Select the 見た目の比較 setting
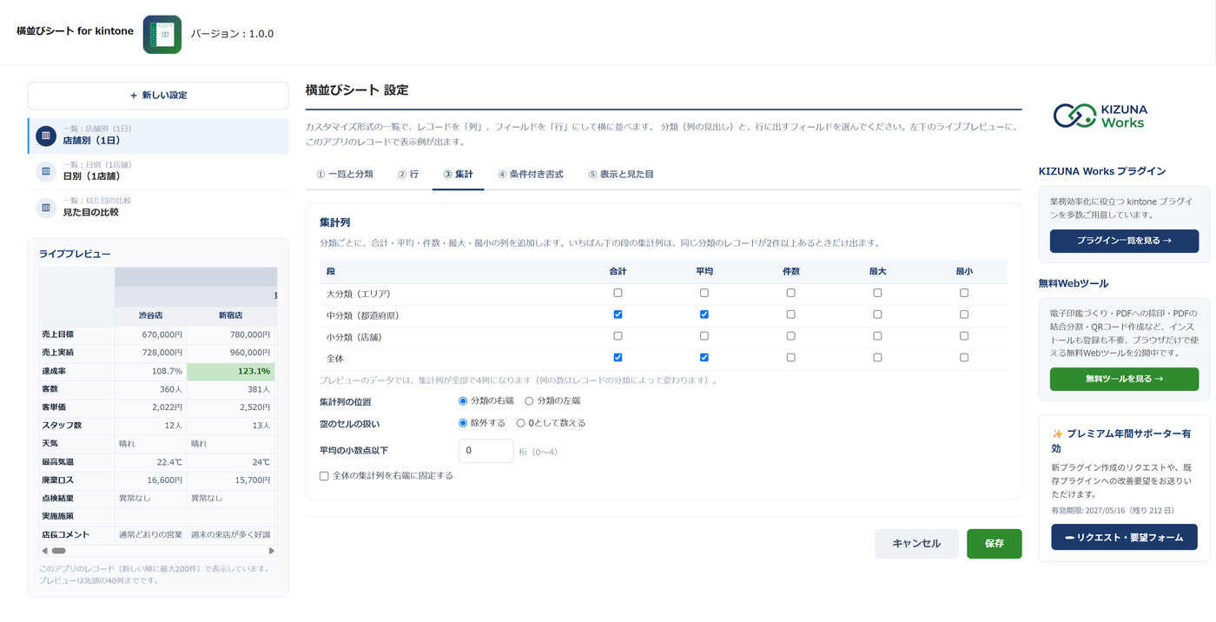 pos(158,208)
